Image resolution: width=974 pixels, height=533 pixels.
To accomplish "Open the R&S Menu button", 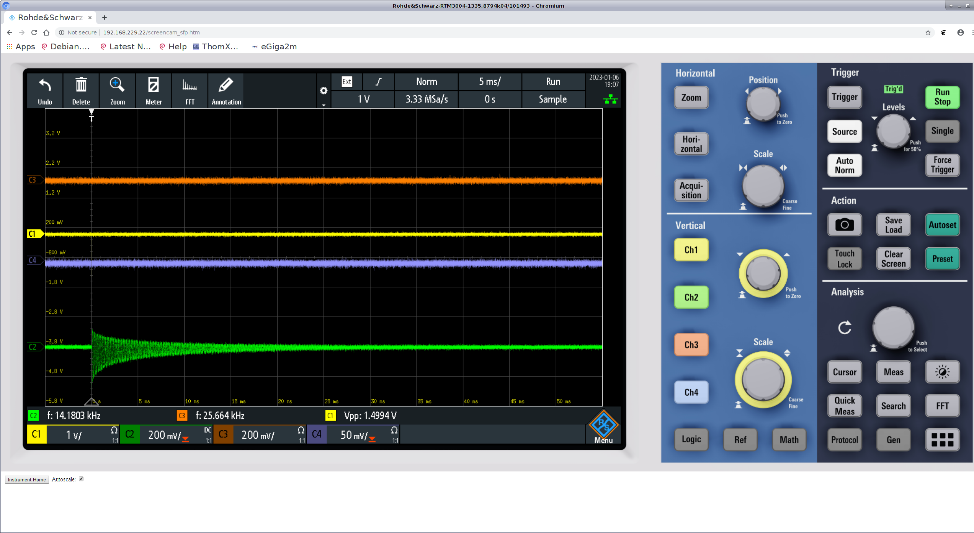I will pyautogui.click(x=603, y=427).
